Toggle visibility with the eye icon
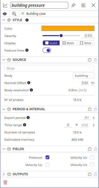The image size is (99, 188). [5, 14]
